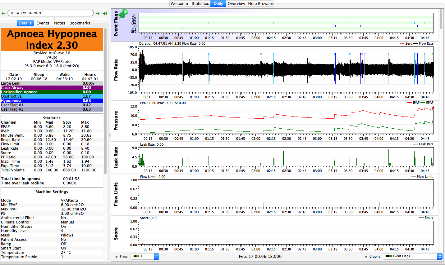This screenshot has width=445, height=265.
Task: Click the EPAP legend entry in Pressure graph
Action: (427, 103)
